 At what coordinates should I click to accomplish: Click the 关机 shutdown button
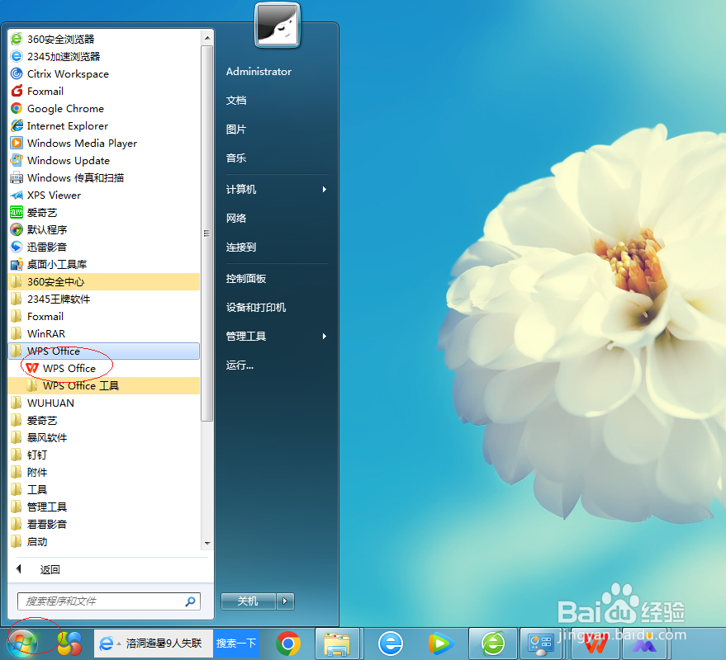point(248,601)
